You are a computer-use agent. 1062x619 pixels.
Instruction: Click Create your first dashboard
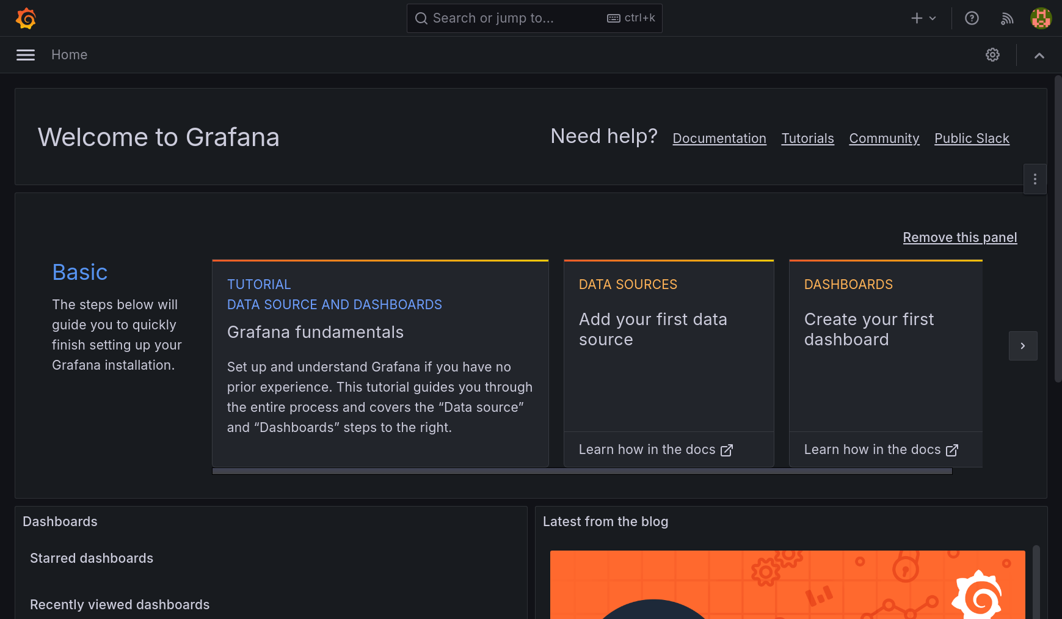click(x=869, y=329)
